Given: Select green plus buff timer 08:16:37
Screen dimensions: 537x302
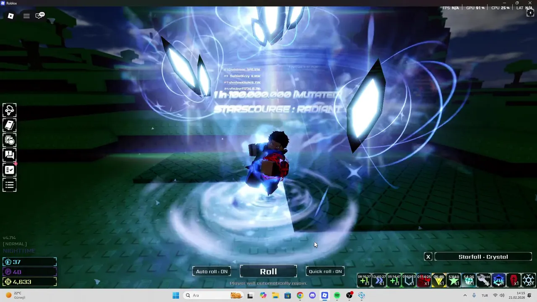Looking at the screenshot, I should 364,280.
